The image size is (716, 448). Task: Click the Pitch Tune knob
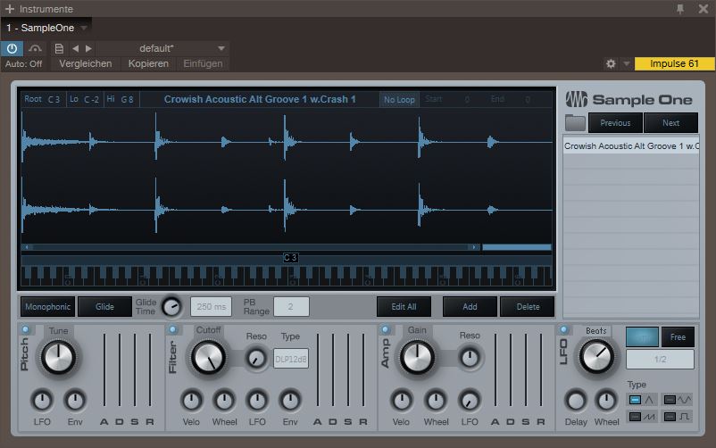pyautogui.click(x=58, y=357)
